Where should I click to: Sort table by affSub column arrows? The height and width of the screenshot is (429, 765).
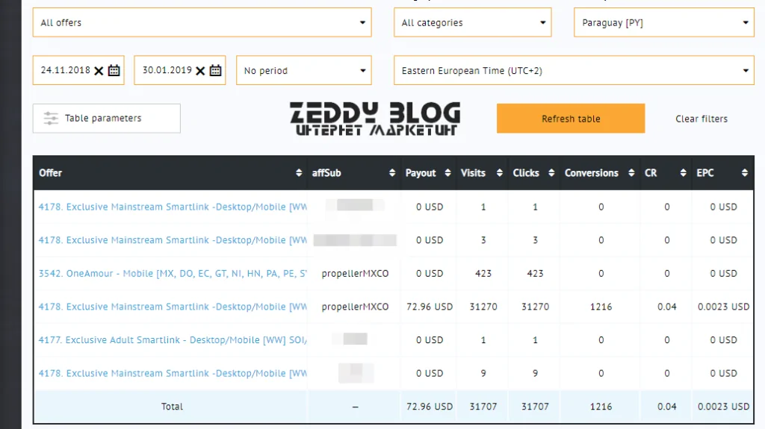point(392,173)
